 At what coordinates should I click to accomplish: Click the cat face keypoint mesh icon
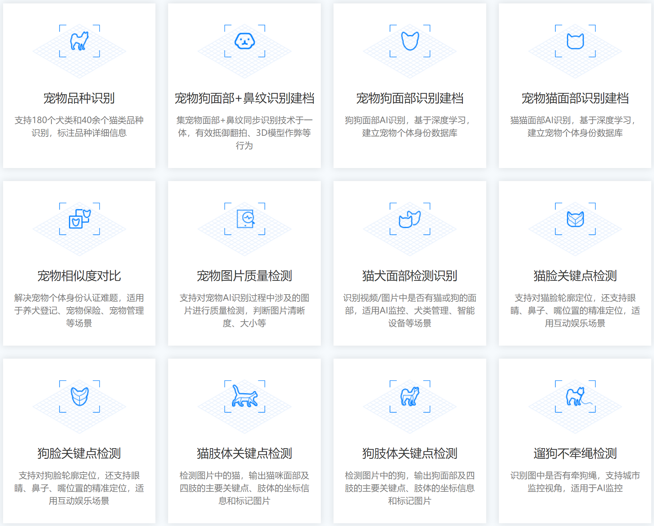[x=575, y=219]
